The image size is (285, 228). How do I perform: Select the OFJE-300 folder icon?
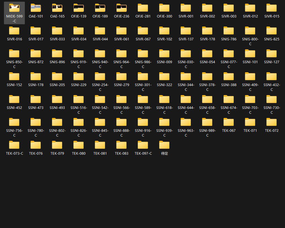tap(165, 8)
